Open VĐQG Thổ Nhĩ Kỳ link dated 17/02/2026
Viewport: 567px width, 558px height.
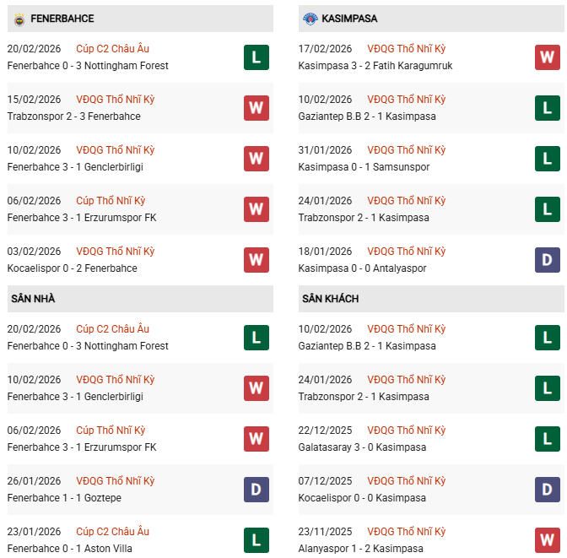(407, 49)
